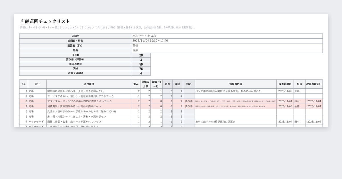This screenshot has height=179, width=342.
Task: Click the "店舗名" label cell
Action: pyautogui.click(x=76, y=36)
